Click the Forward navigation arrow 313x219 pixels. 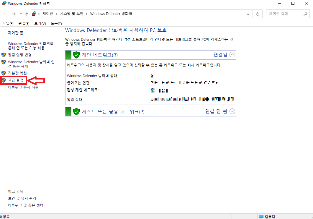point(14,14)
